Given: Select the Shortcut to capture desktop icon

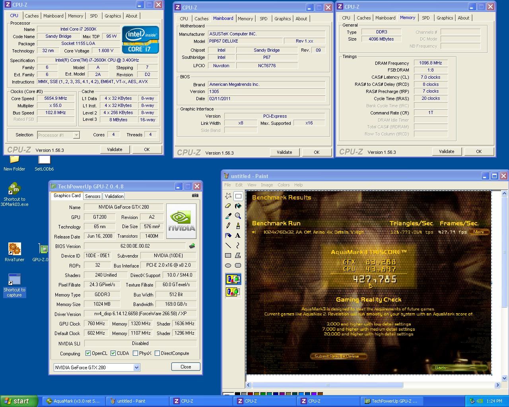Looking at the screenshot, I should (x=14, y=285).
